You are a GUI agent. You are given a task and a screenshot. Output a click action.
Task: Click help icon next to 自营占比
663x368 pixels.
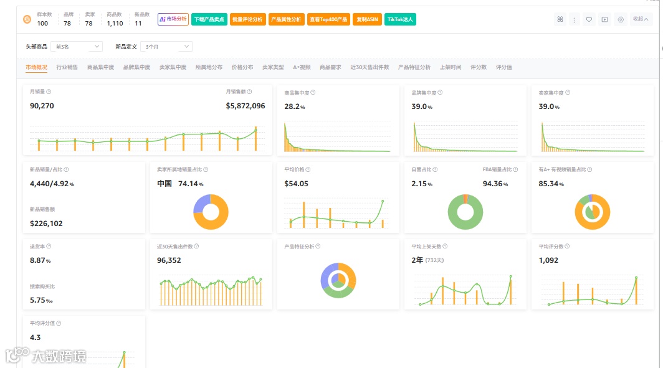pos(435,169)
